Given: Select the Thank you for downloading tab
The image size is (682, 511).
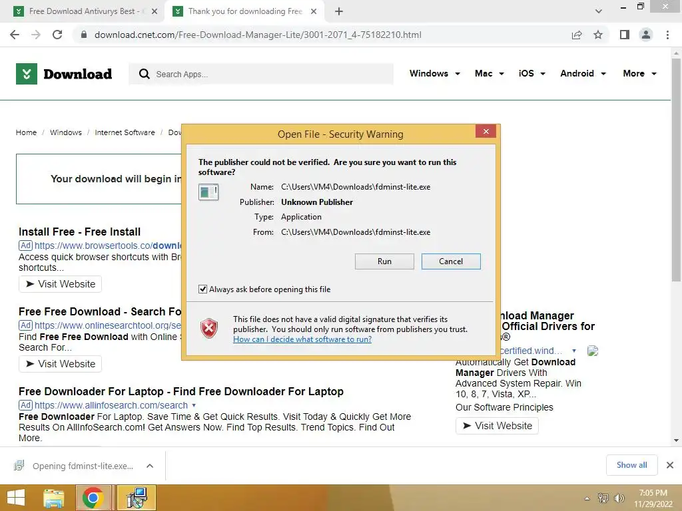Looking at the screenshot, I should [x=245, y=11].
